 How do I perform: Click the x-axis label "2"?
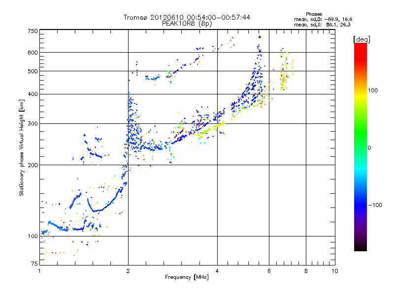pyautogui.click(x=128, y=271)
